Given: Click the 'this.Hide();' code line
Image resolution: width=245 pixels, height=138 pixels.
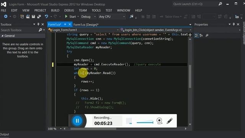Looking at the screenshot, I should 92,99.
